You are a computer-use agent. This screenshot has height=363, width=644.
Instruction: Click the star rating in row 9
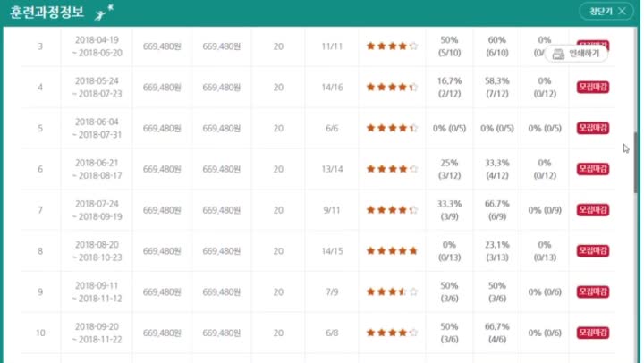(x=391, y=291)
